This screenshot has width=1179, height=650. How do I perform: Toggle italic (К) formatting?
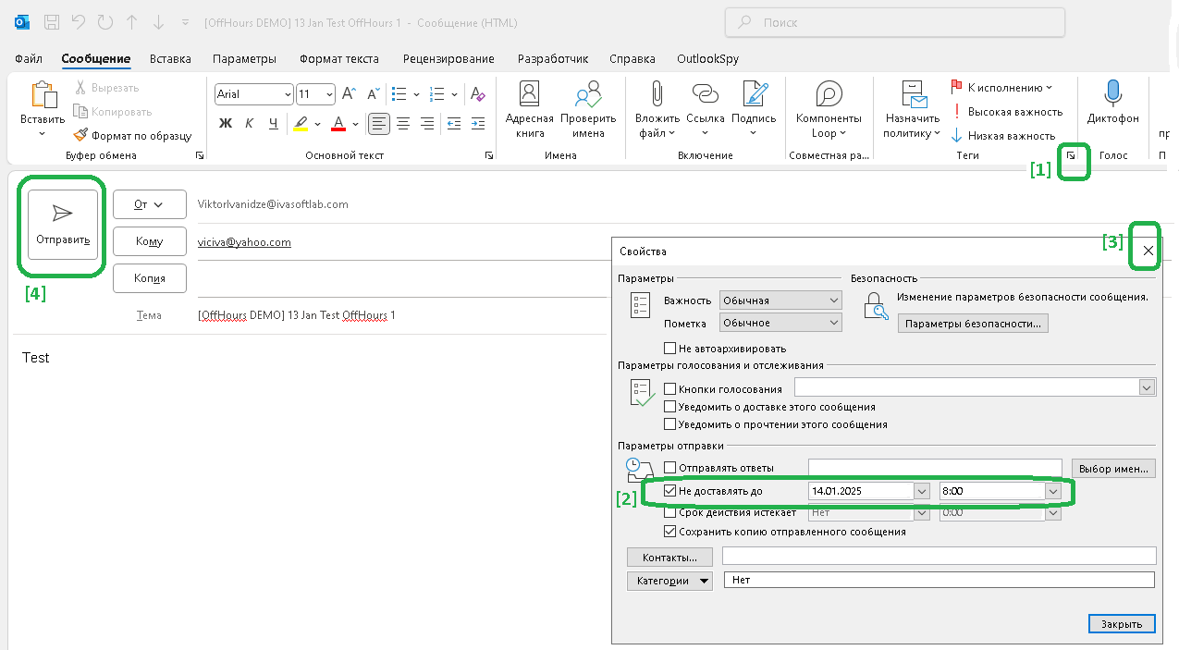(x=249, y=123)
